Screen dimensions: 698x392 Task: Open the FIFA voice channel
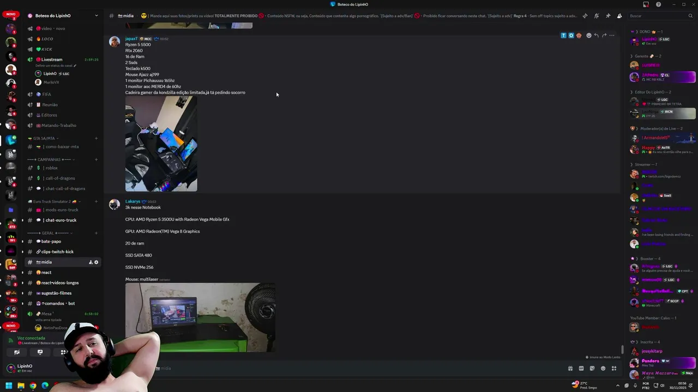point(63,94)
